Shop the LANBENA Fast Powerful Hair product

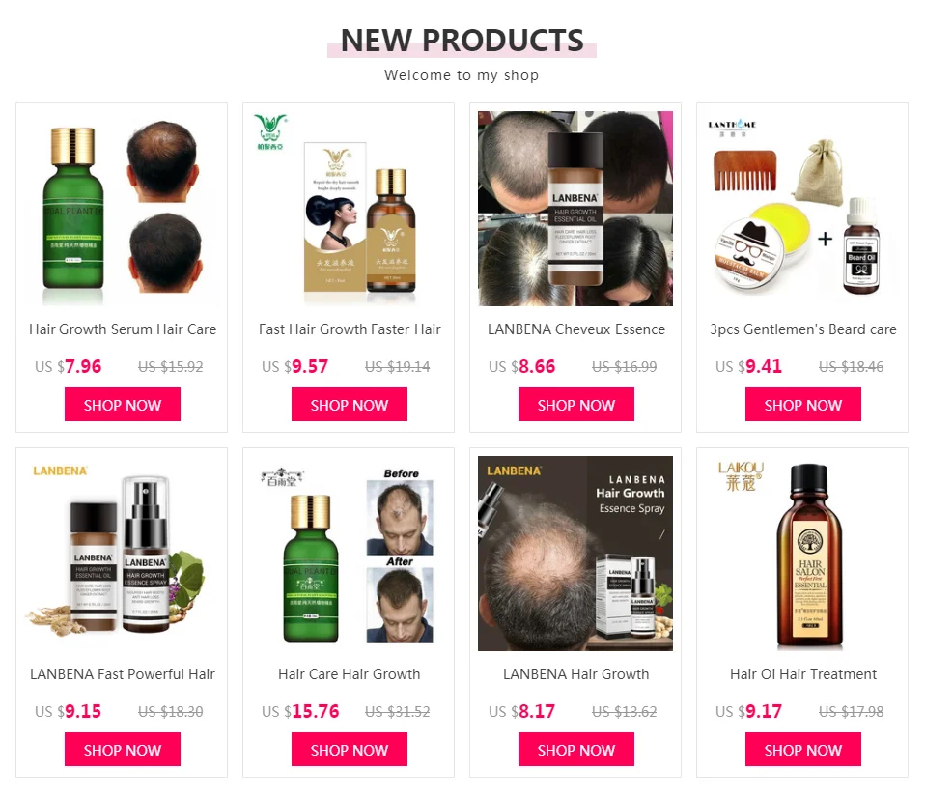coord(122,749)
